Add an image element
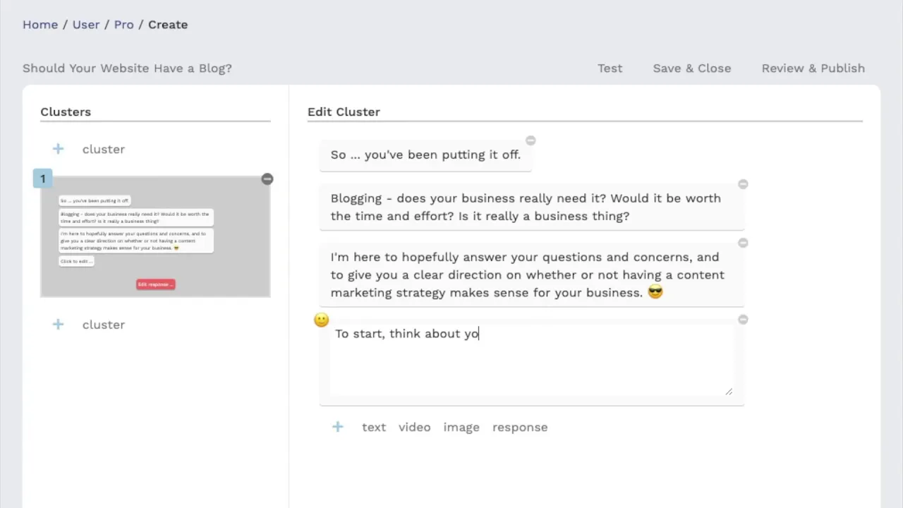 click(461, 427)
